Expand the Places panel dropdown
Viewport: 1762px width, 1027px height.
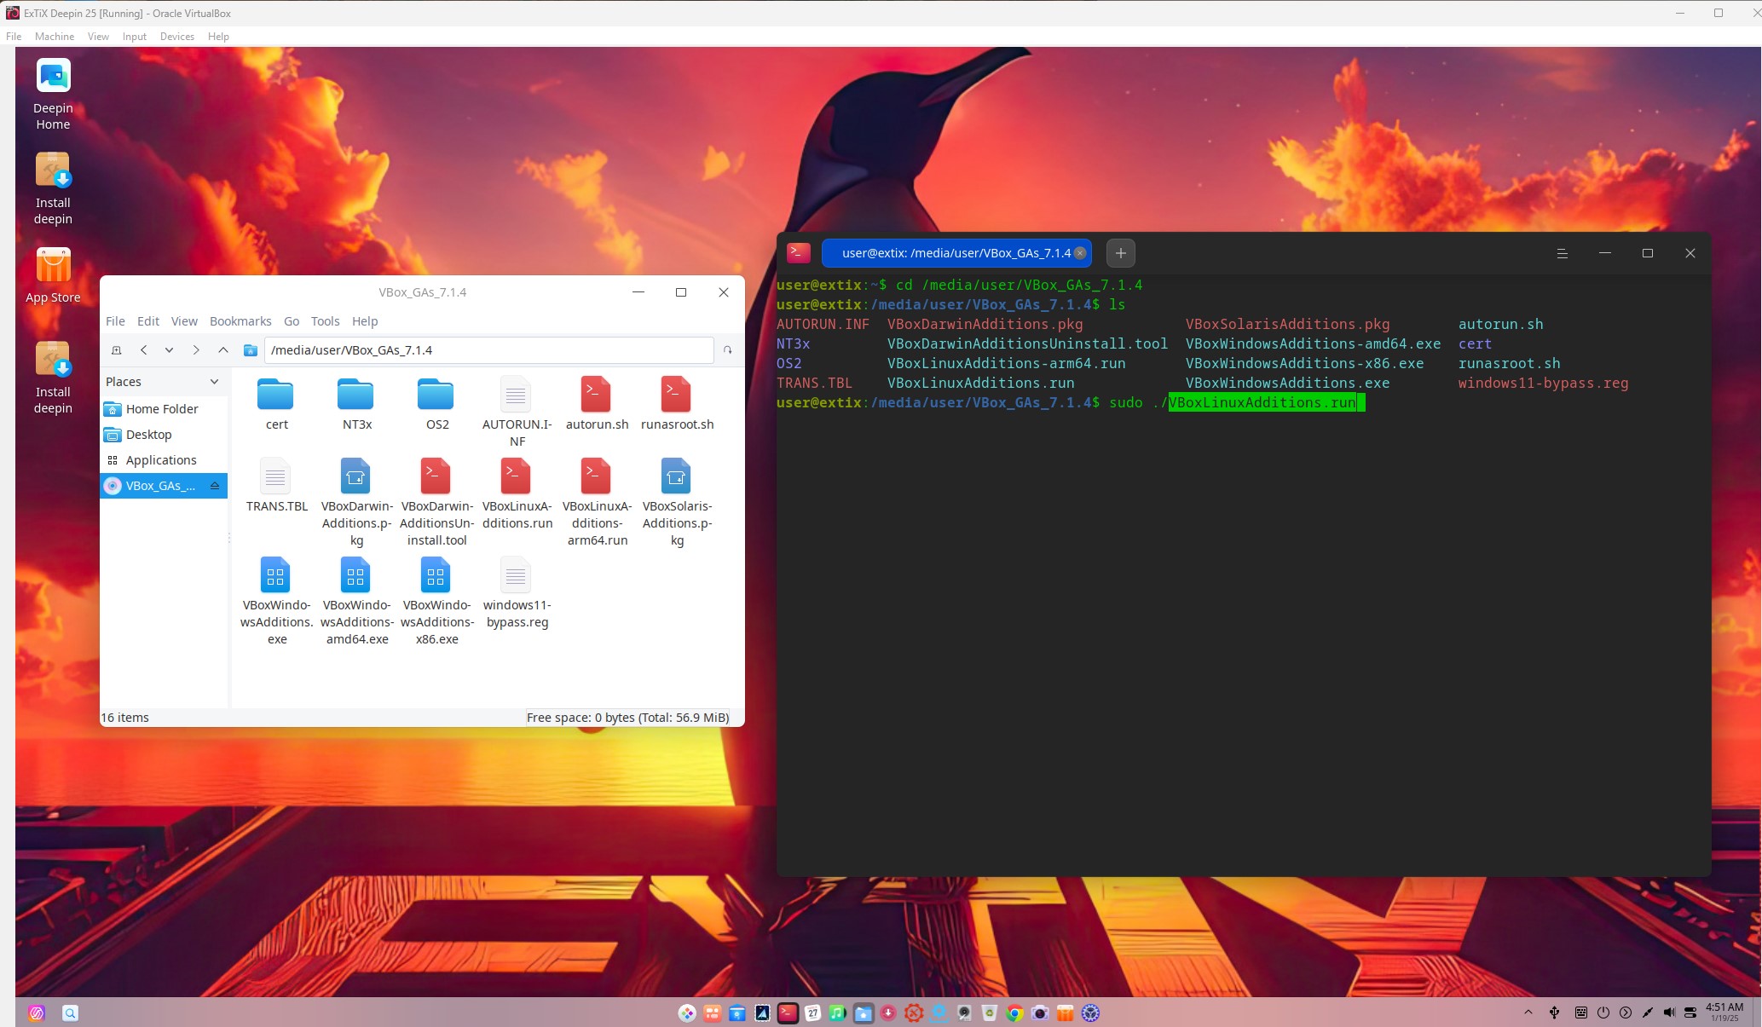[x=214, y=382]
